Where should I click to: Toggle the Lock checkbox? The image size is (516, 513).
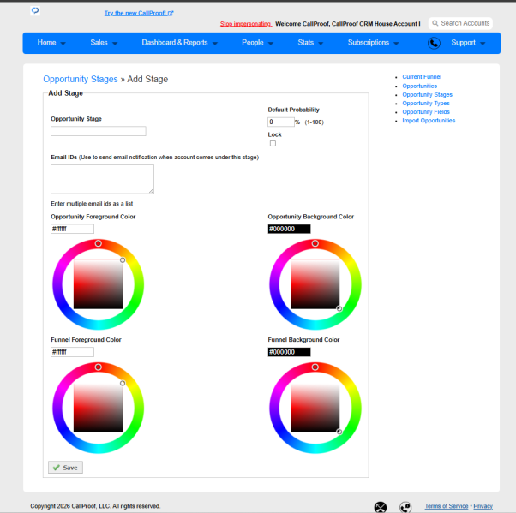click(x=273, y=143)
